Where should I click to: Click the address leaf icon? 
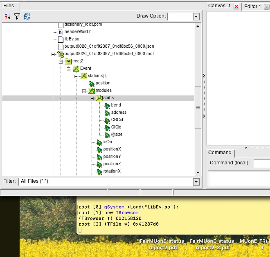107,112
